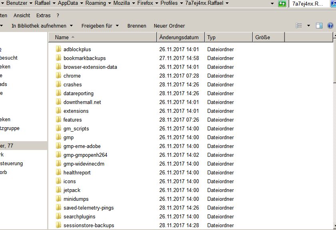Select the minidumps folder name

tap(76, 199)
